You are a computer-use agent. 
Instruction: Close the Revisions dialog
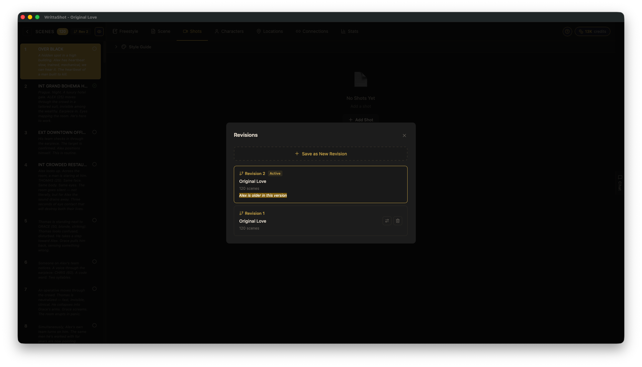pyautogui.click(x=404, y=135)
